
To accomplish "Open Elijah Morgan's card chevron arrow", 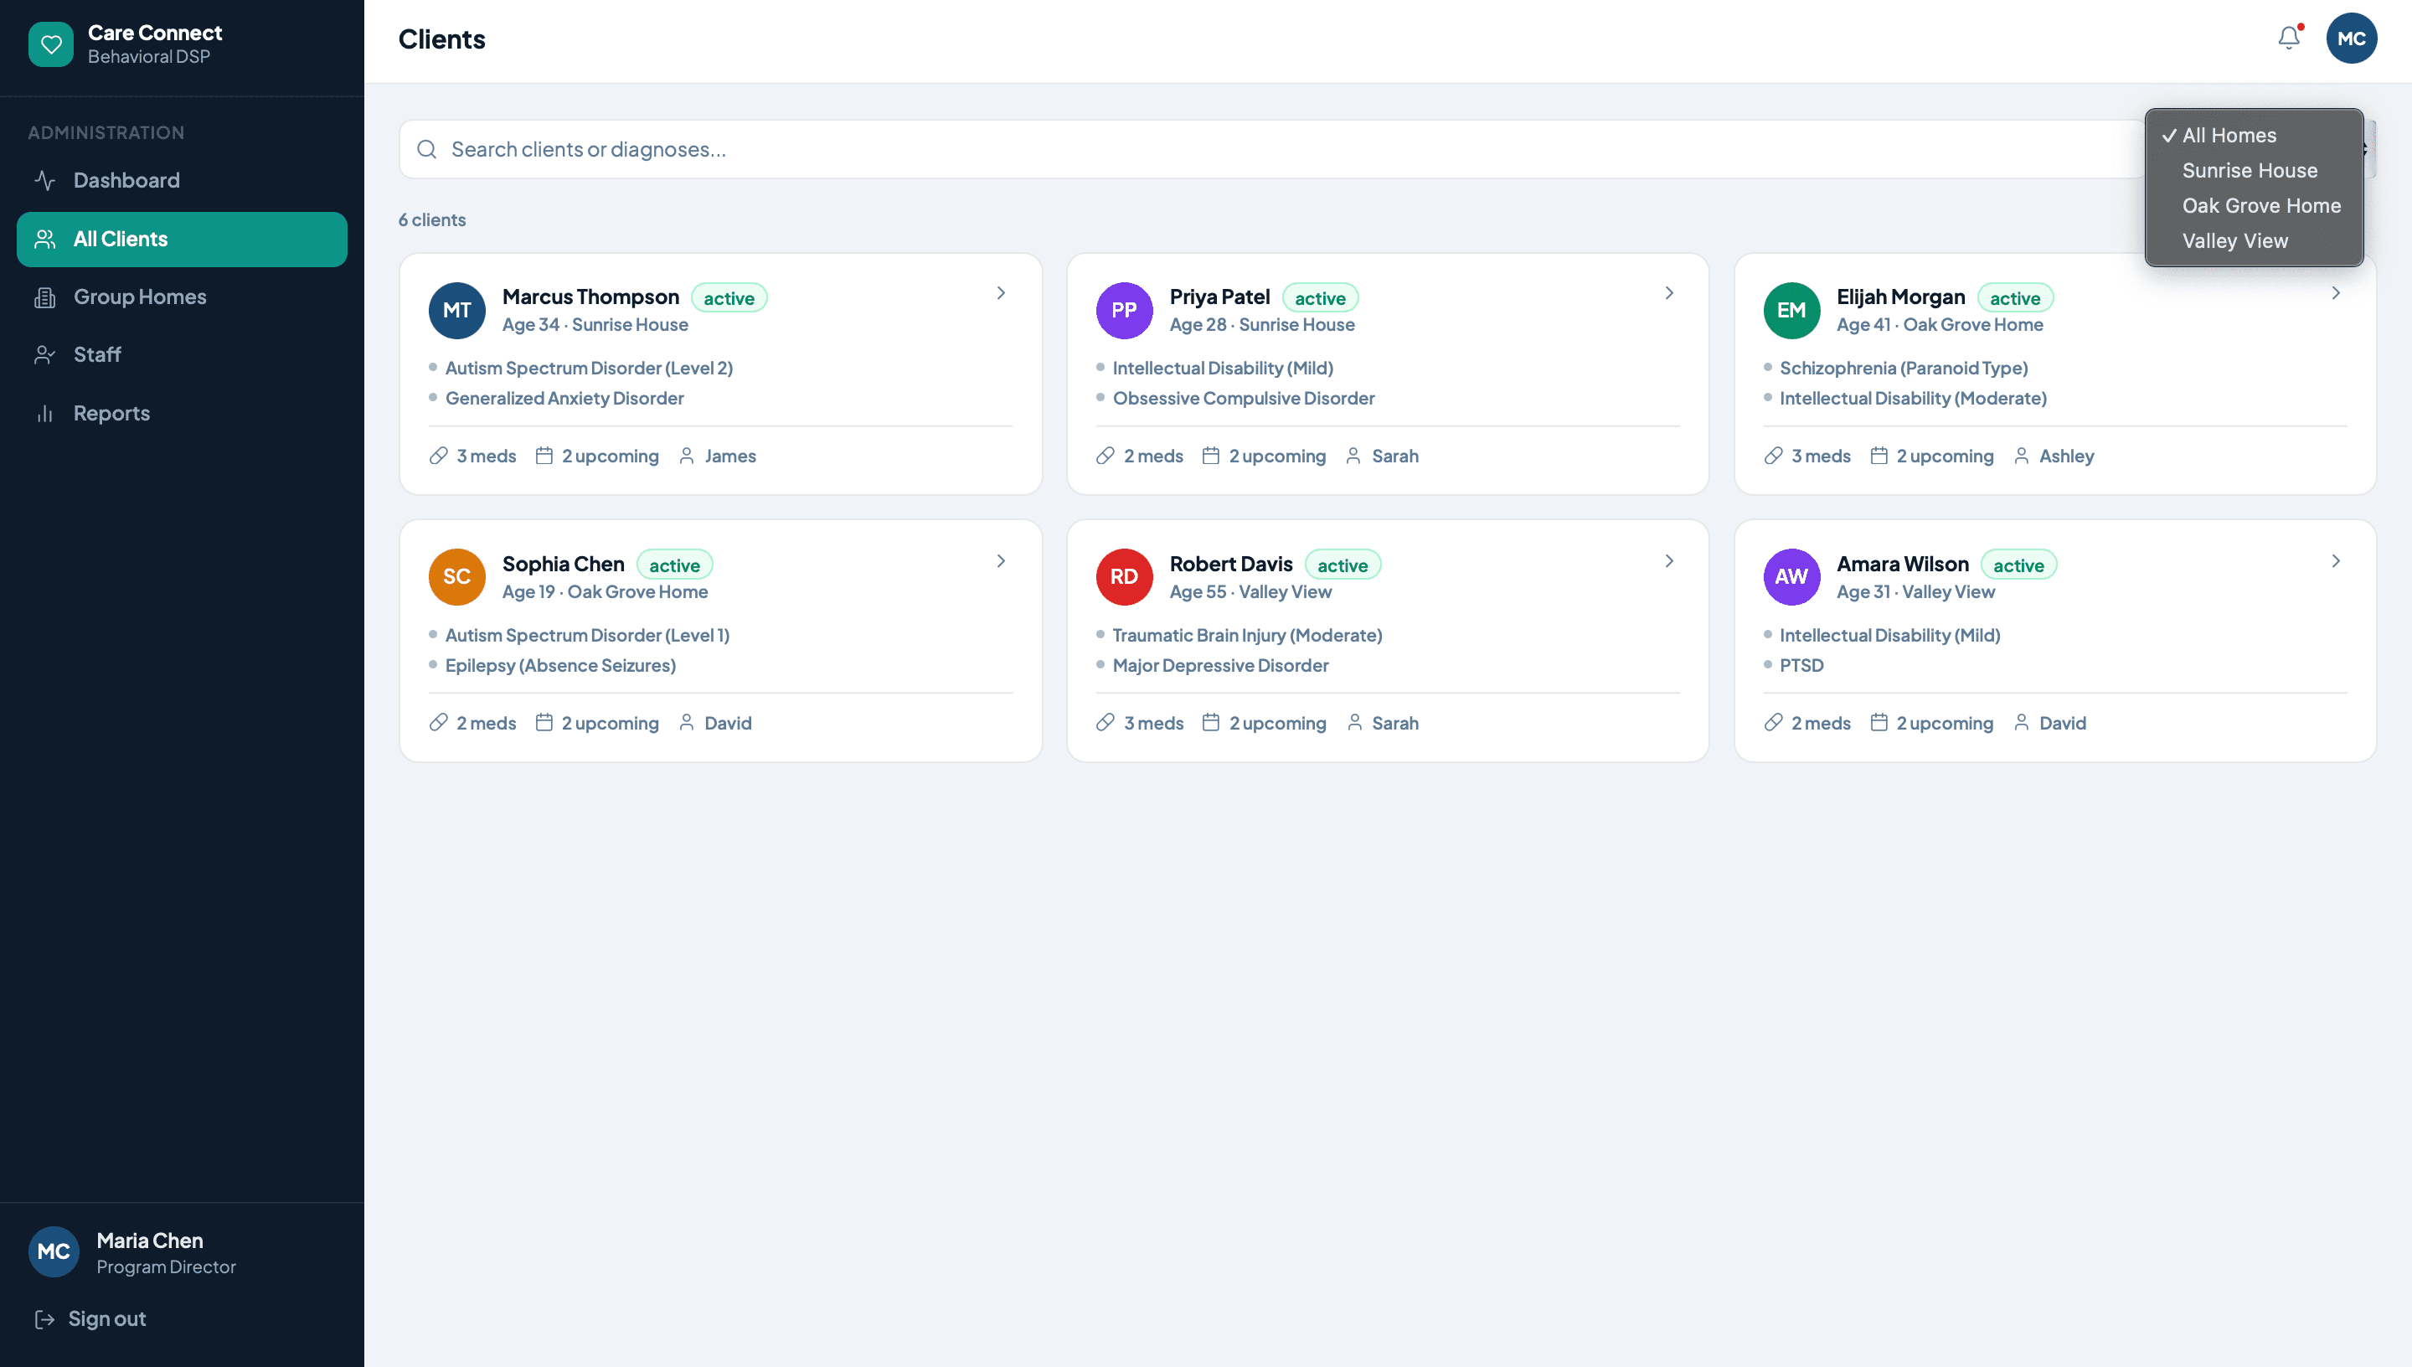I will [x=2336, y=294].
